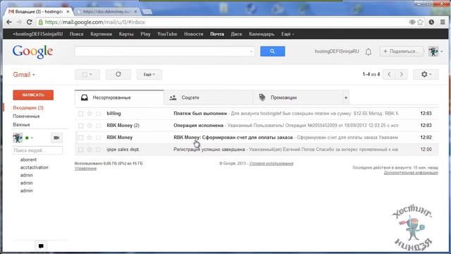Open the Ещё actions dropdown in toolbar

tap(149, 74)
